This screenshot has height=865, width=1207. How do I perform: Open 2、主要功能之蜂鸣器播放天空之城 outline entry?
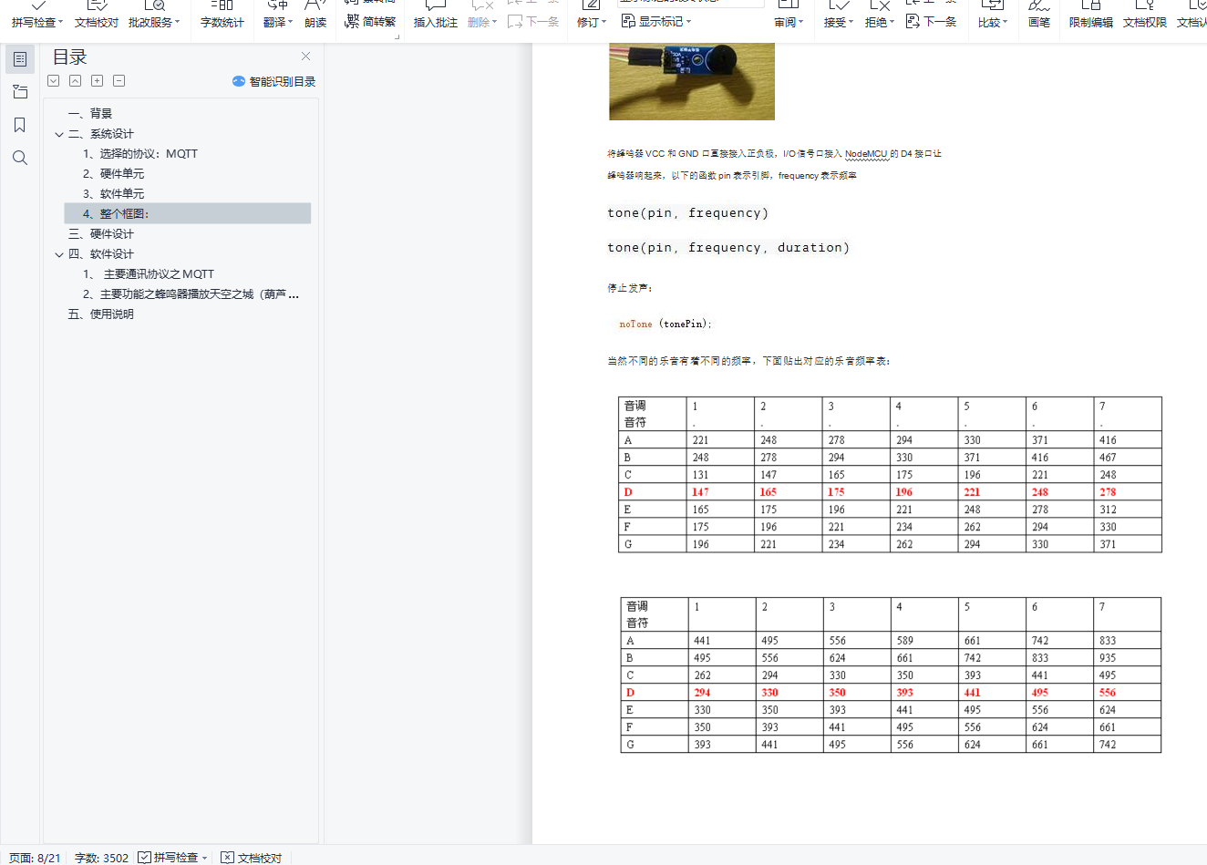[191, 294]
